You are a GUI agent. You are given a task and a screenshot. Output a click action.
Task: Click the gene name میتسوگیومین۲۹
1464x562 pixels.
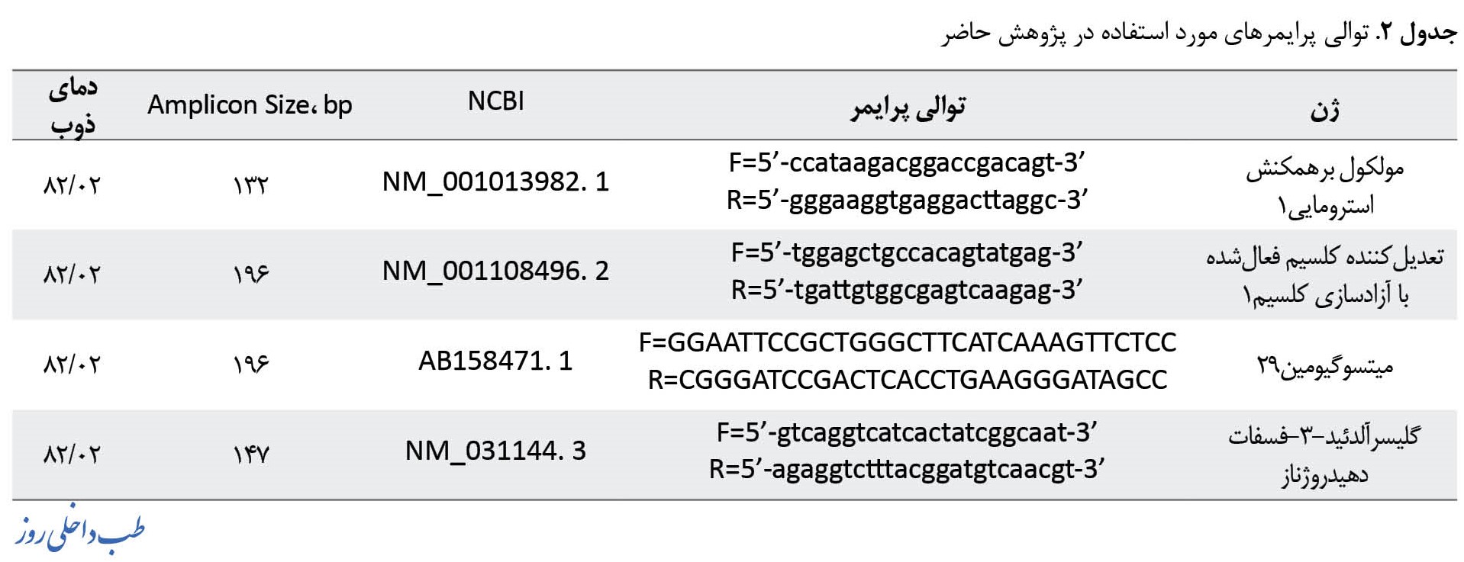point(1325,366)
